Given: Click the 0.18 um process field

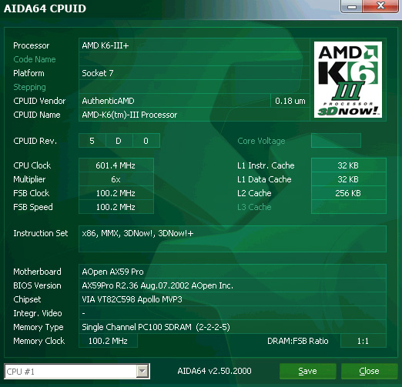Looking at the screenshot, I should 290,101.
